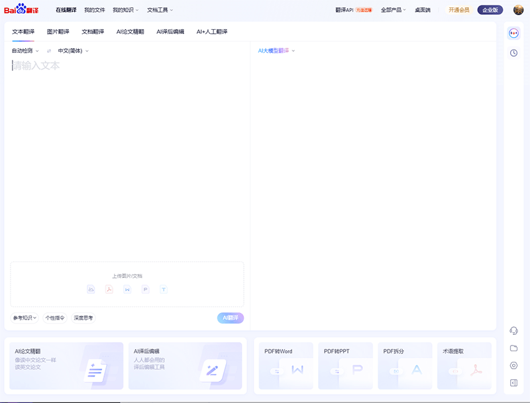Open the 中文(简体) target language dropdown
The height and width of the screenshot is (403, 530).
click(73, 51)
